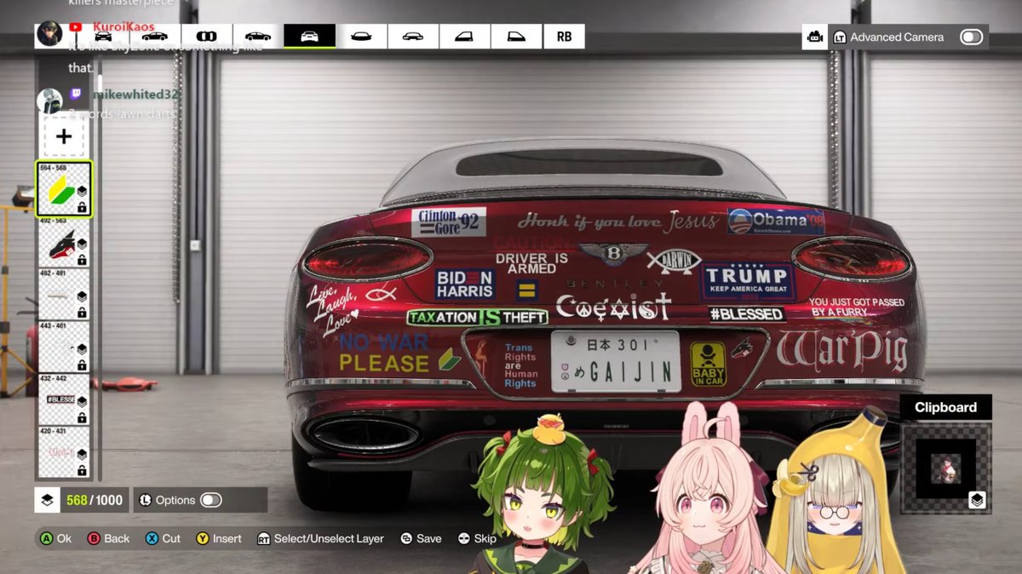Click lock icon on layer 462 - 491
The image size is (1022, 574).
pyautogui.click(x=82, y=313)
